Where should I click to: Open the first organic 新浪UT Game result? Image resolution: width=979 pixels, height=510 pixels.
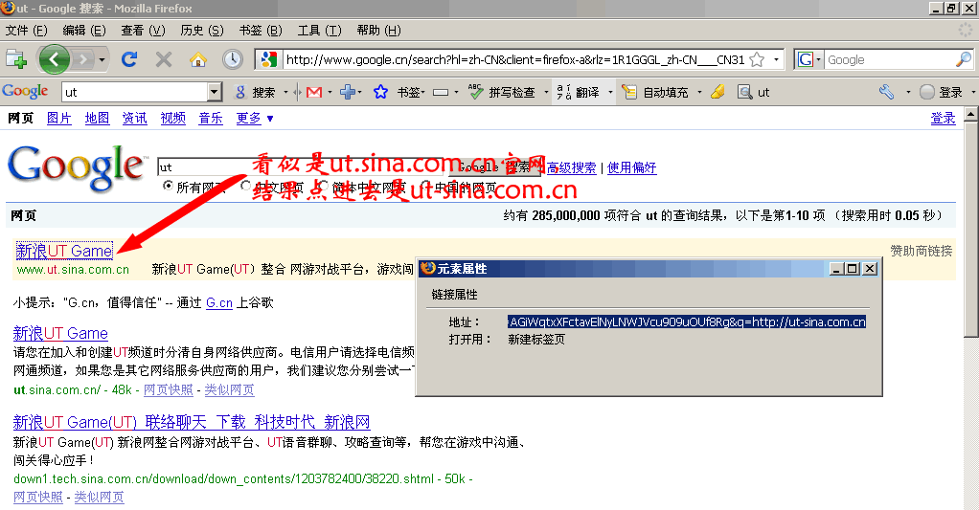tap(60, 333)
